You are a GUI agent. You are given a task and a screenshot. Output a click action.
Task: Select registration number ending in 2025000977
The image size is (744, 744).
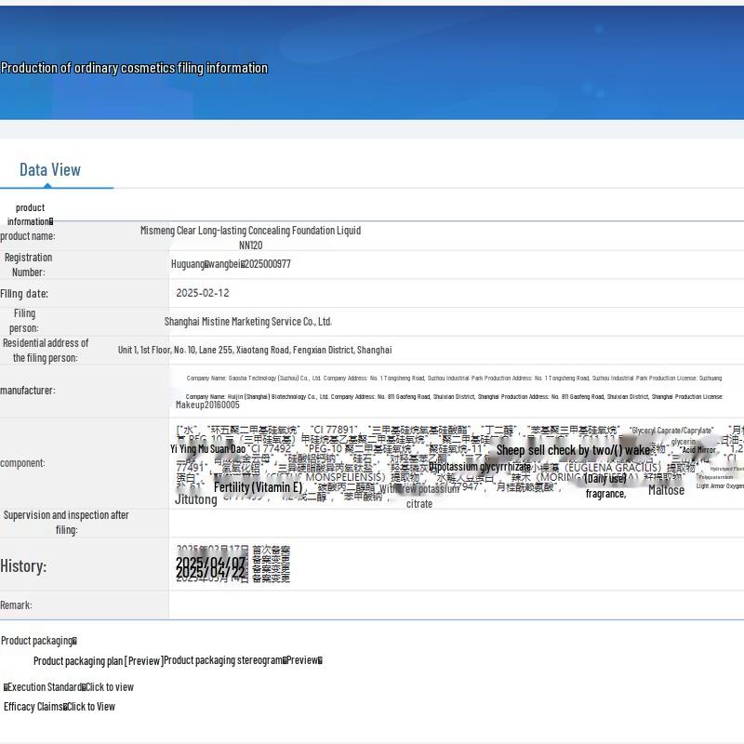tap(231, 264)
